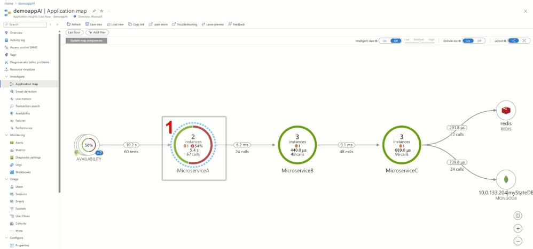
Task: Collapse the Configure section
Action: pos(6,238)
